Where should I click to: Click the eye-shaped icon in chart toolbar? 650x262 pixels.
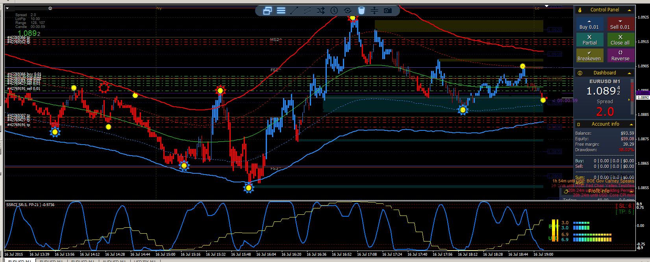[348, 11]
